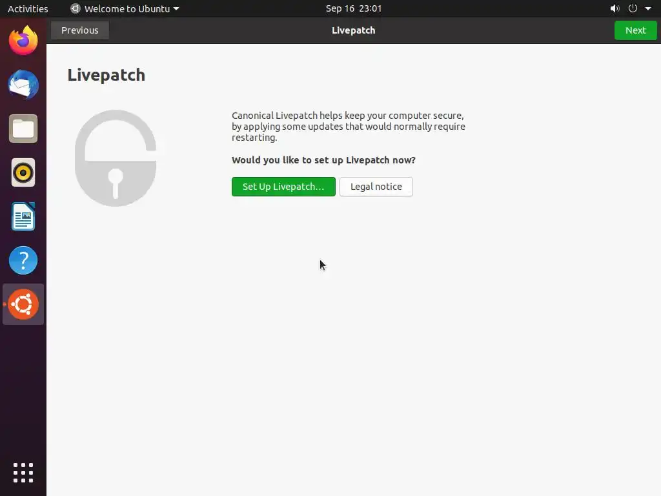Open the Activities overview
Viewport: 661px width, 496px height.
28,8
